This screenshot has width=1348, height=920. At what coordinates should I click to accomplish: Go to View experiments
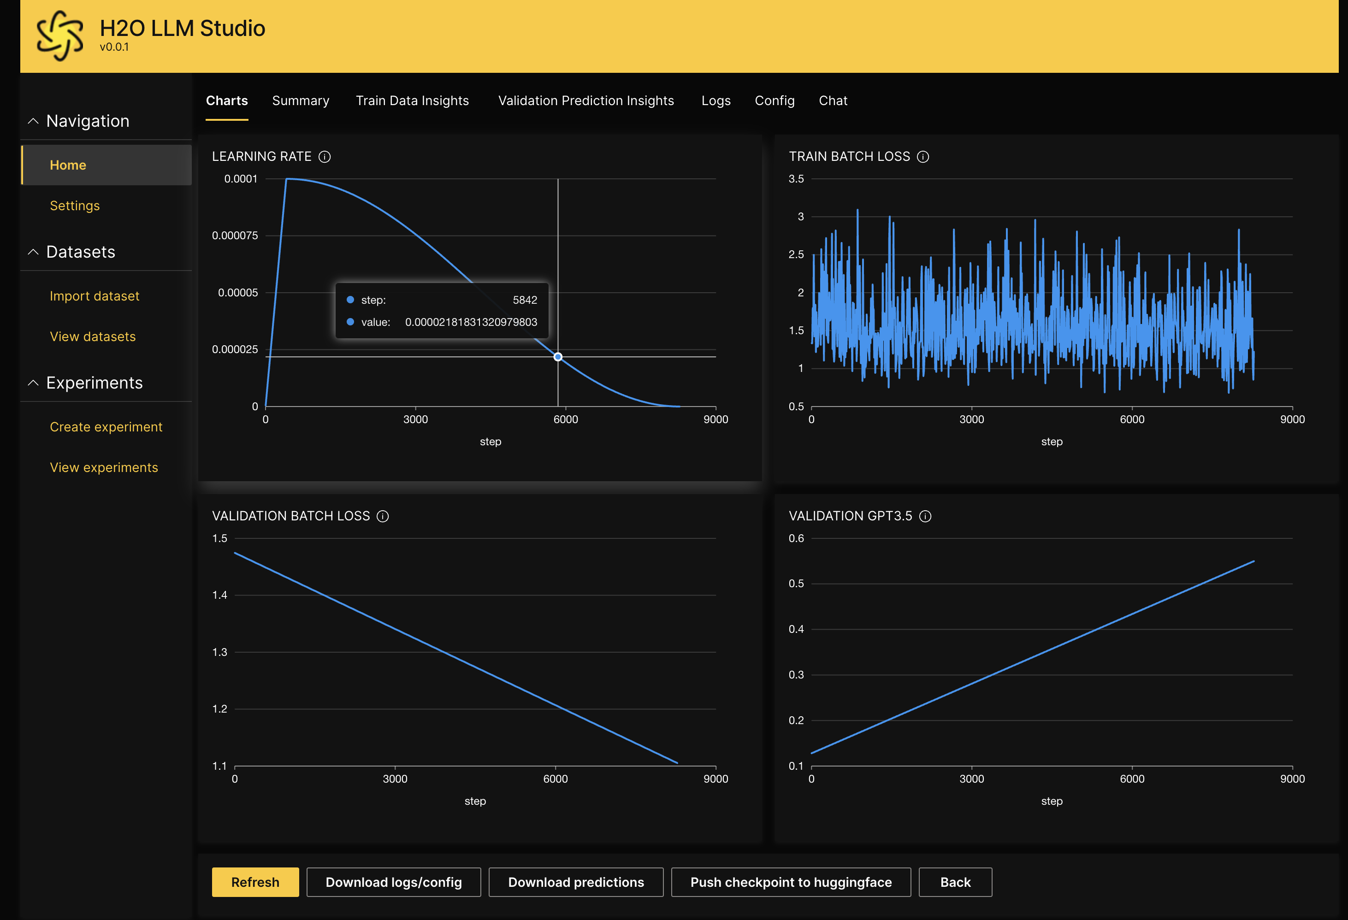click(104, 467)
